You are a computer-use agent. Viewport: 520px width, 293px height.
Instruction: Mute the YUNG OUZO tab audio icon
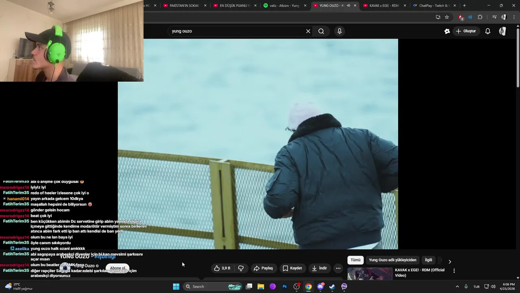[348, 6]
